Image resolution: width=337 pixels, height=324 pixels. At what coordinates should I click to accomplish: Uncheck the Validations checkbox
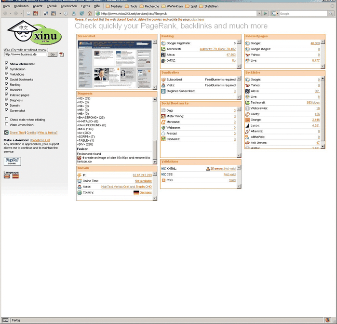click(6, 74)
